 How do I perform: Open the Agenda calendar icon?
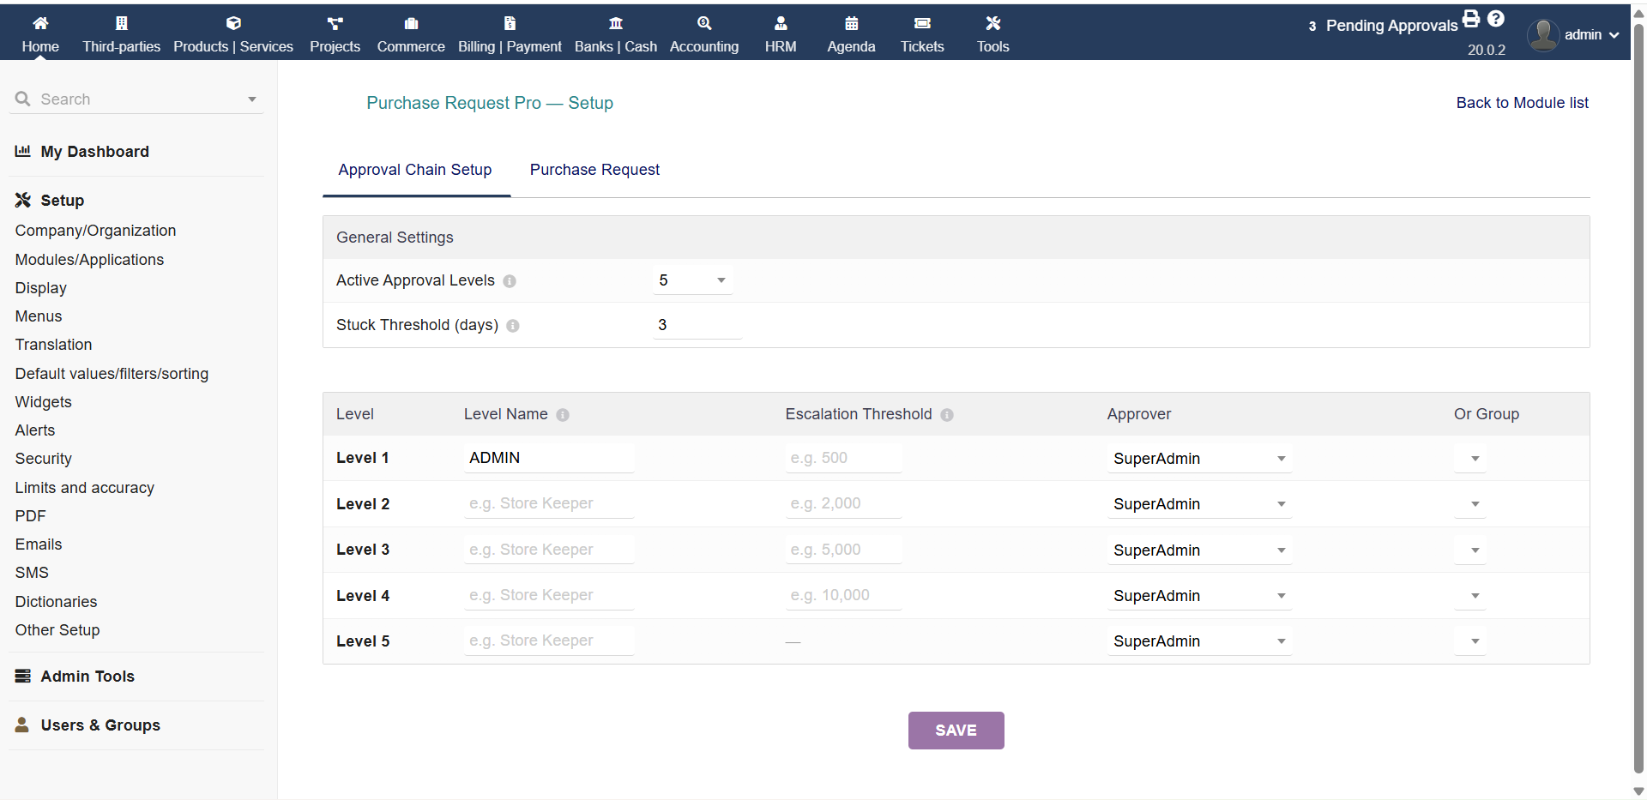click(851, 23)
